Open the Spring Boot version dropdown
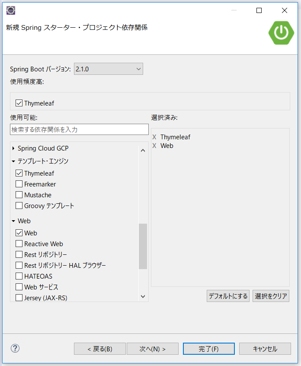Screen dimensions: 301x366 (x=109, y=69)
